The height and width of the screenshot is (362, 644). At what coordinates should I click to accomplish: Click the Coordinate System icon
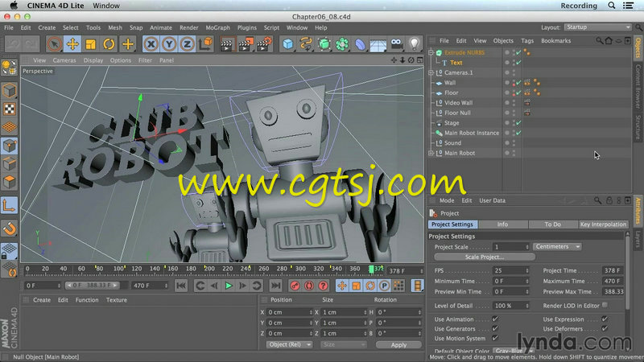(206, 44)
